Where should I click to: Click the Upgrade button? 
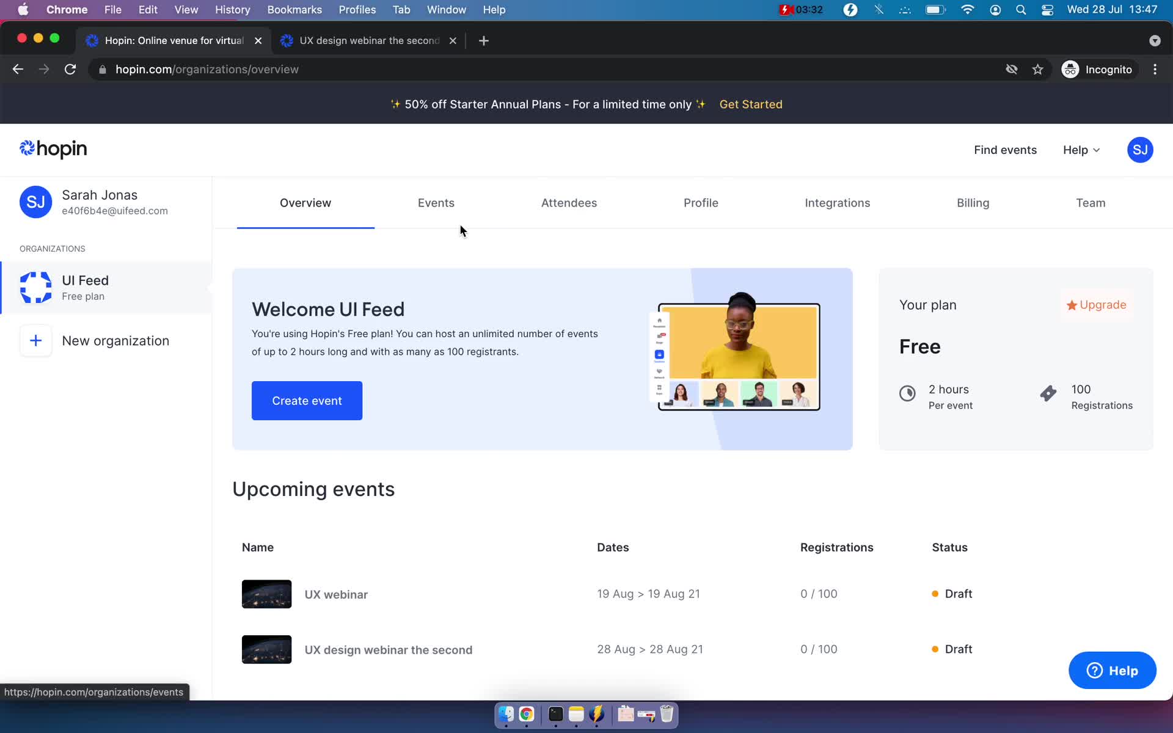tap(1096, 305)
